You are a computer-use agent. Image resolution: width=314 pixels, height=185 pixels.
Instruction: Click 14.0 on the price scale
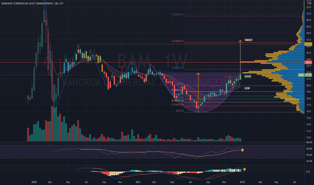309,124
